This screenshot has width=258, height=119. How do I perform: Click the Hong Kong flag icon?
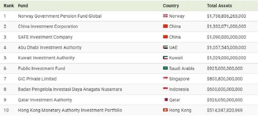tap(165, 110)
